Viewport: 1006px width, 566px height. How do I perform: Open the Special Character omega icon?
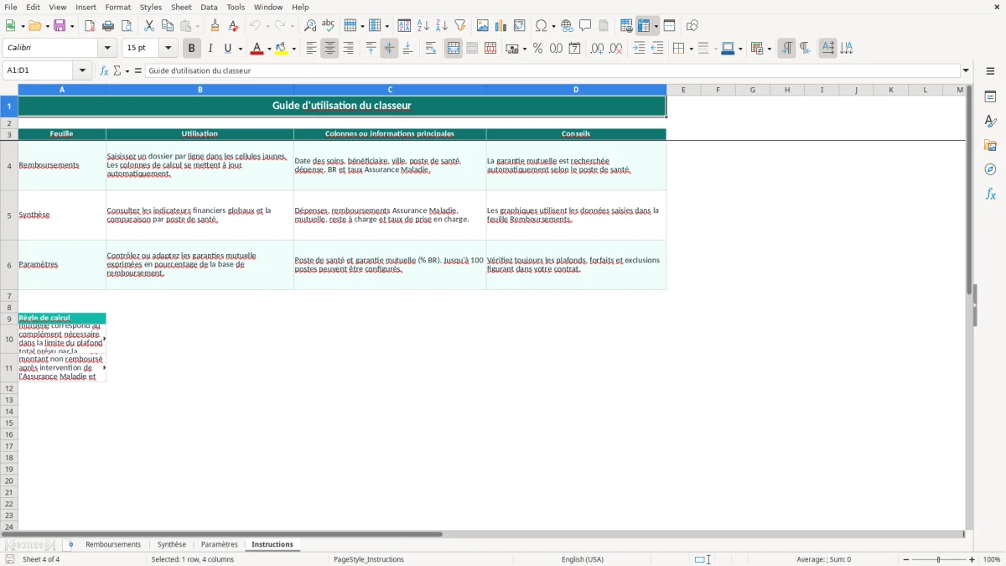pyautogui.click(x=541, y=26)
